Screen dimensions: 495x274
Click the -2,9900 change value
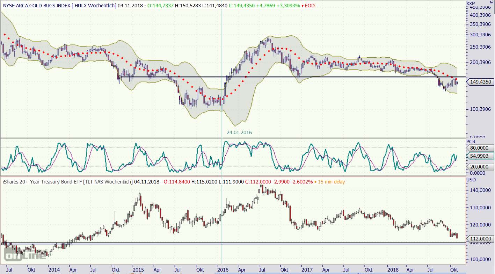(x=282, y=182)
